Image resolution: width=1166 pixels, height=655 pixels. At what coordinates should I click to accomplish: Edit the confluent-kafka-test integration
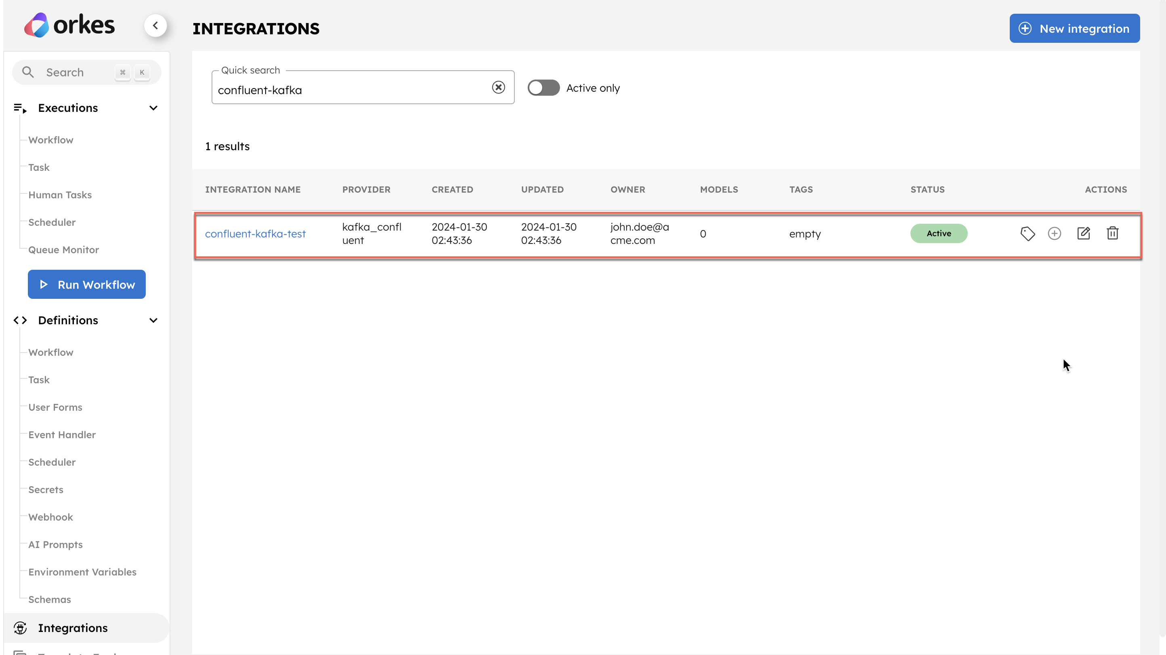(1083, 233)
